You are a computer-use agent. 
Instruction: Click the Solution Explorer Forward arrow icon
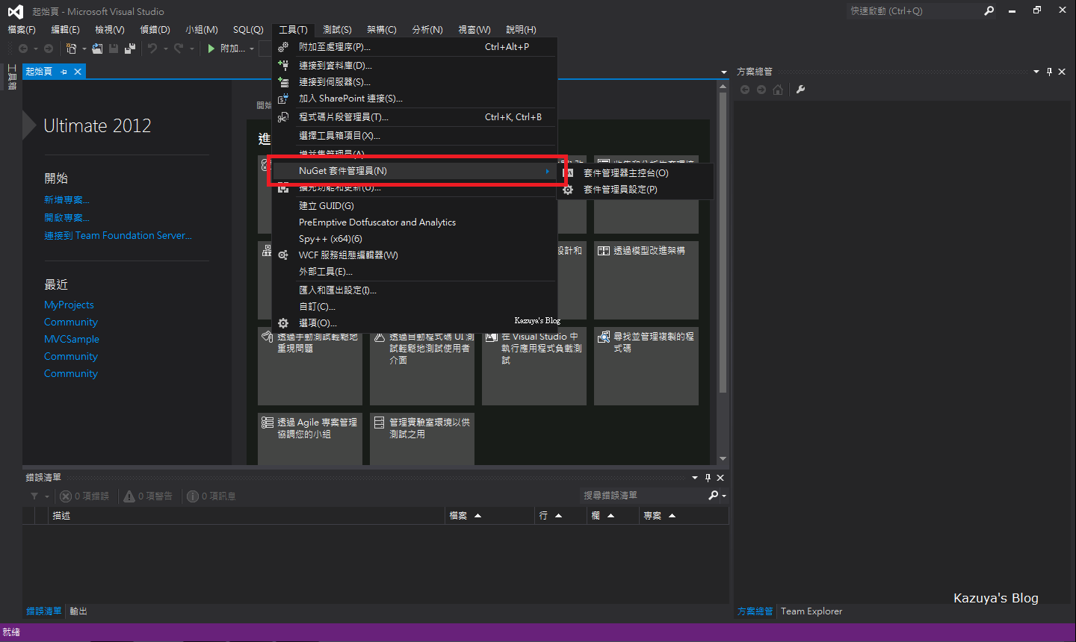coord(761,90)
